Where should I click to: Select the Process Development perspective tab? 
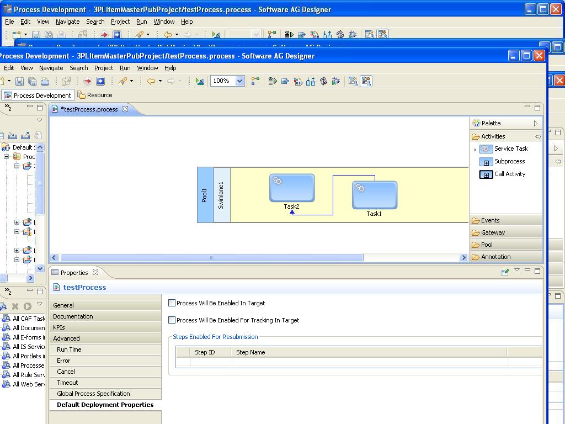[38, 95]
